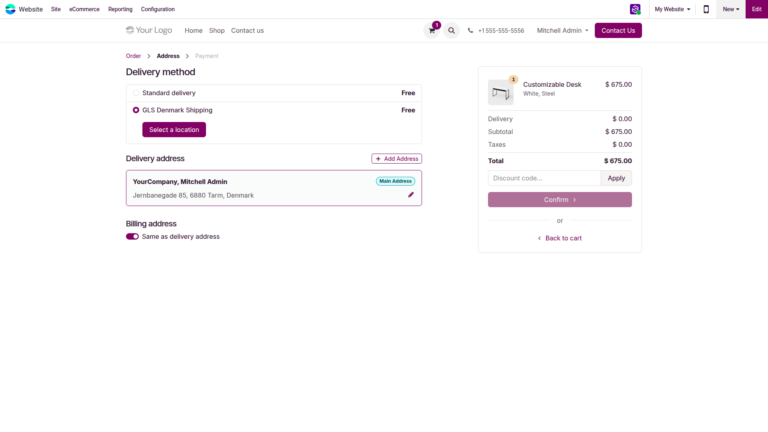
Task: Open the Site menu
Action: [x=56, y=9]
